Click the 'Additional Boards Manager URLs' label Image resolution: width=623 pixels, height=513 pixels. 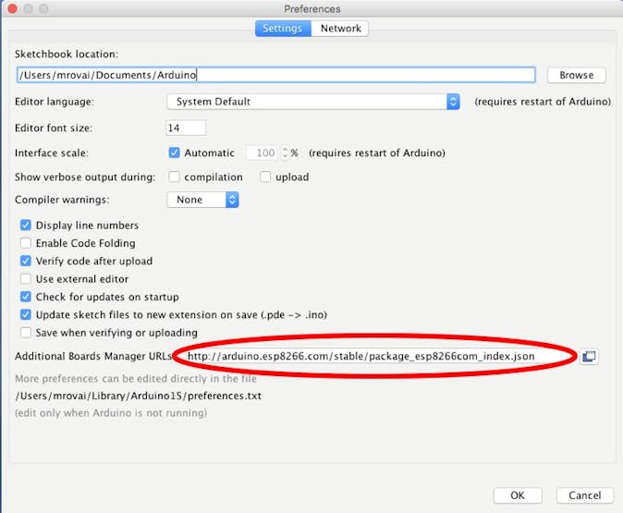93,356
